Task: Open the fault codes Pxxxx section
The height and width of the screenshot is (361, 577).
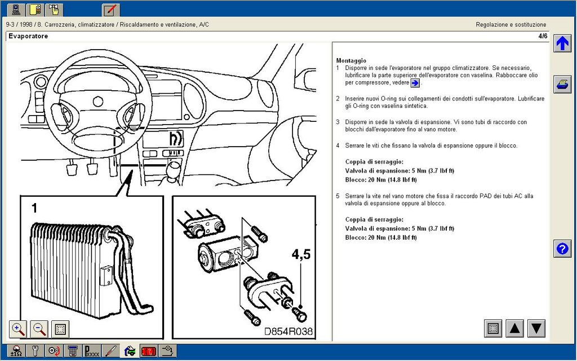Action: [92, 351]
